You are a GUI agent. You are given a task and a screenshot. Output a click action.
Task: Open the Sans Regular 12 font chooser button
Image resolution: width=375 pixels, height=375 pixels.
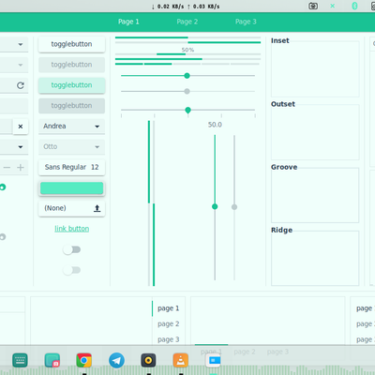tap(71, 167)
